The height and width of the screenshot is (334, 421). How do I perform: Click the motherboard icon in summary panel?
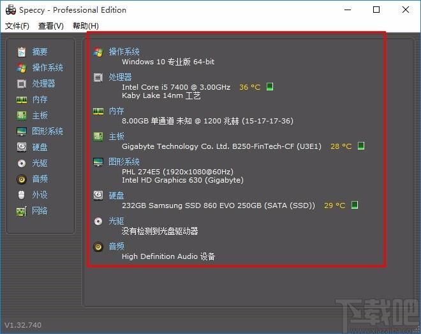[98, 137]
